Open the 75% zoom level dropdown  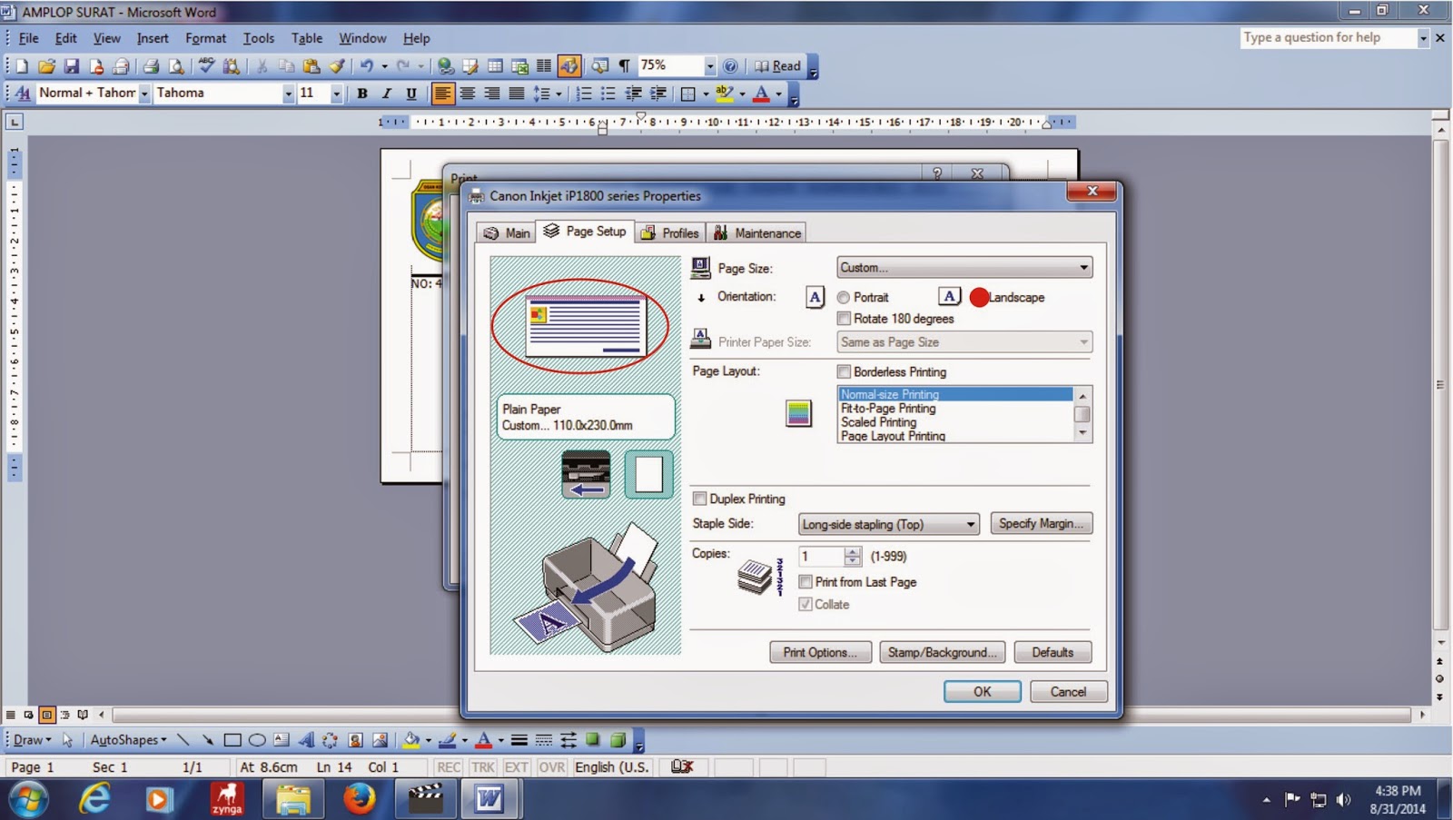coord(709,66)
